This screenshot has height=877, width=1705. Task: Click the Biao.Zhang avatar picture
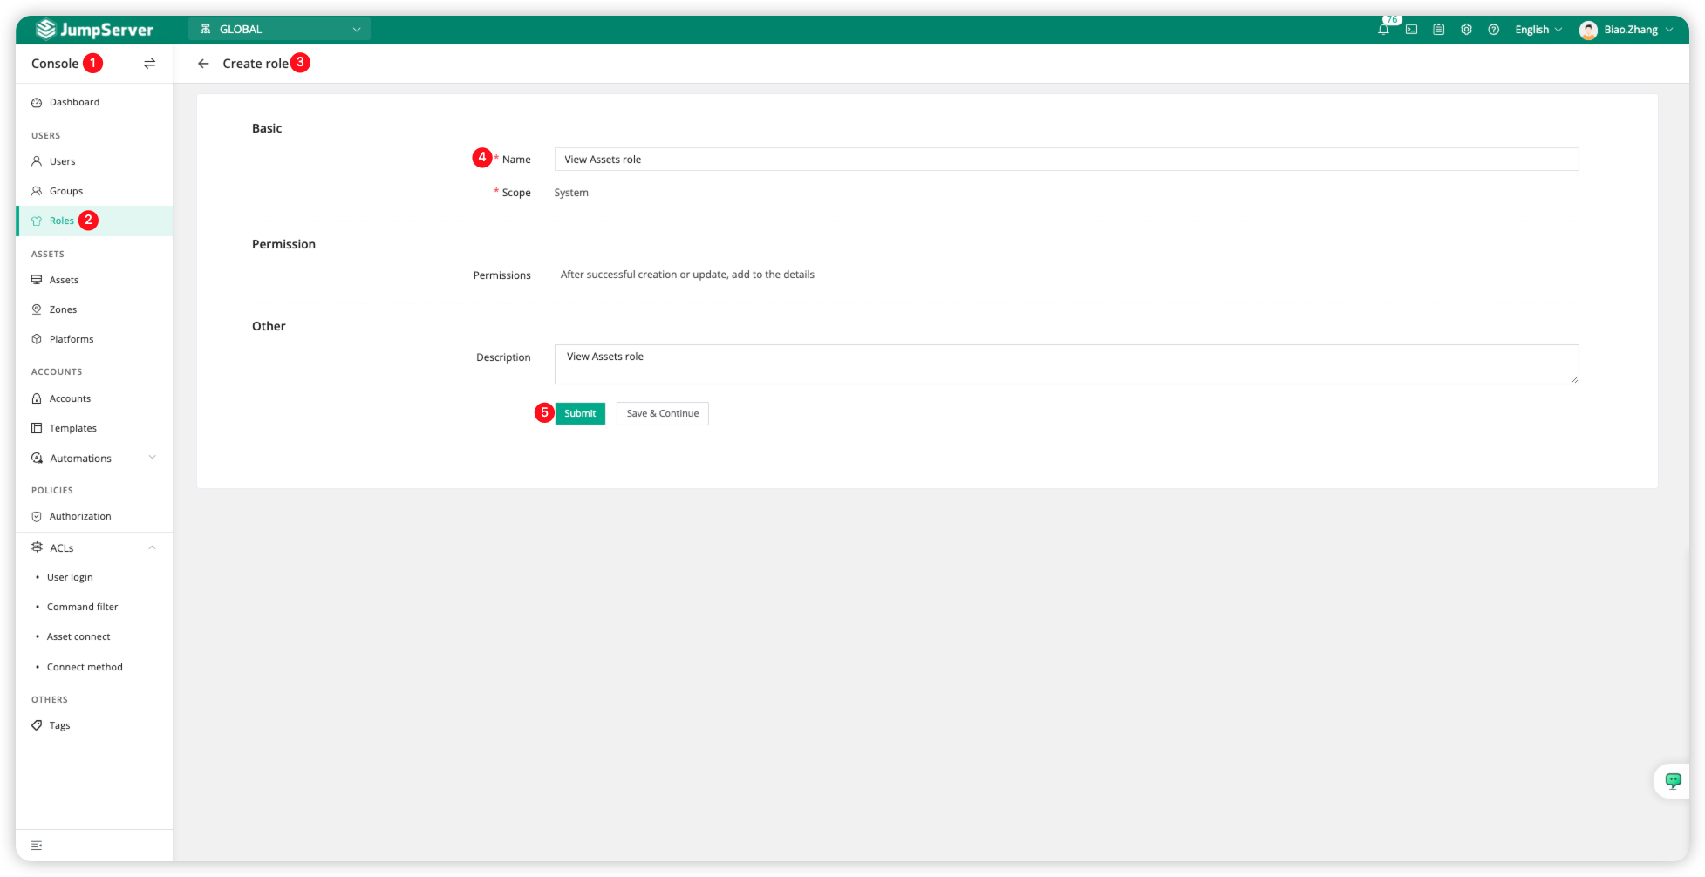pos(1588,30)
